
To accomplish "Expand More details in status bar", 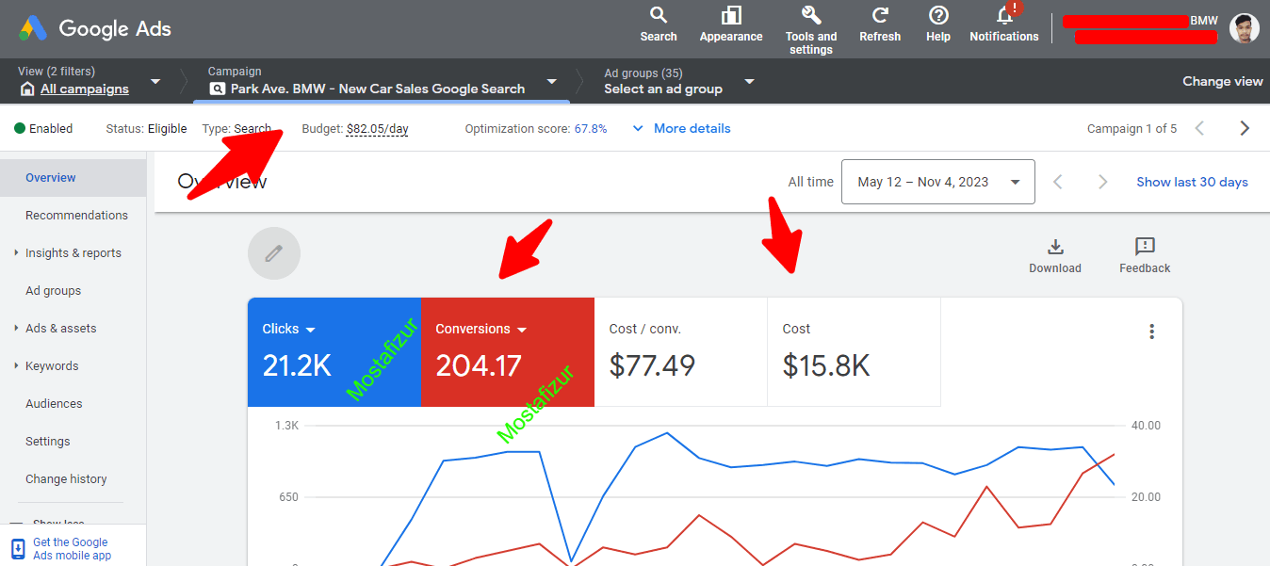I will (681, 128).
